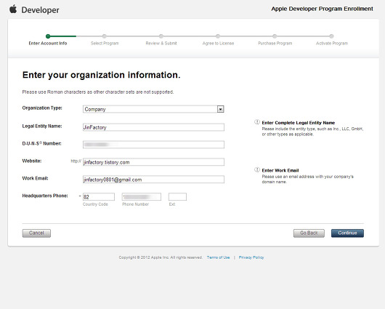Viewport: 385px width, 309px height.
Task: Focus the Website input field
Action: pos(153,162)
